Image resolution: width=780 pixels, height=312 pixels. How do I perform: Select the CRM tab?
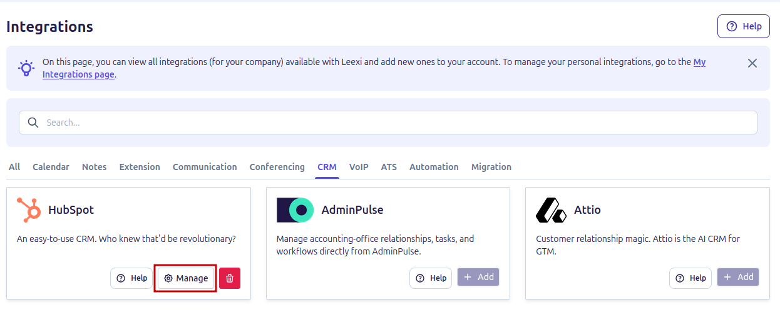[327, 167]
